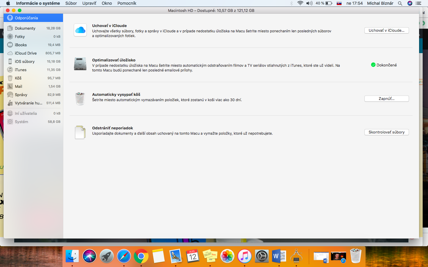Click the iCloud icon beside Uchovať v iCloude
Viewport: 428px width, 267px height.
[x=80, y=30]
